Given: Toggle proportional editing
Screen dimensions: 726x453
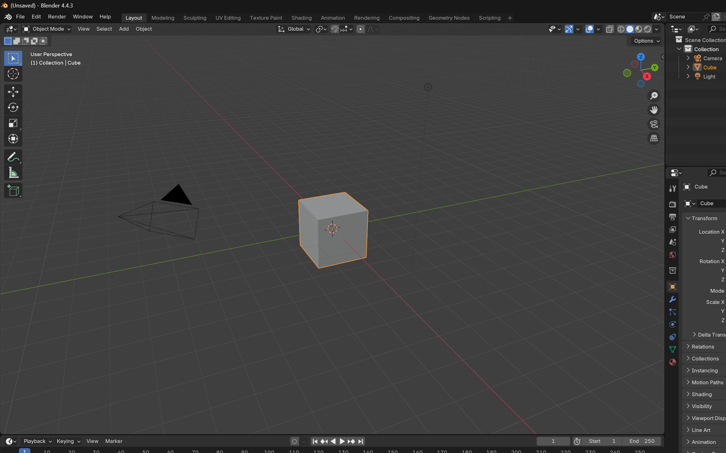Looking at the screenshot, I should [361, 29].
